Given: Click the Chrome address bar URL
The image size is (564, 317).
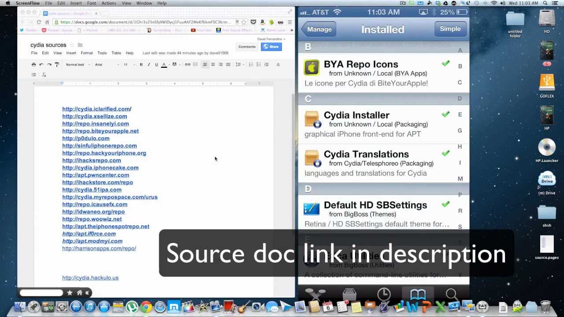Looking at the screenshot, I should tap(145, 22).
